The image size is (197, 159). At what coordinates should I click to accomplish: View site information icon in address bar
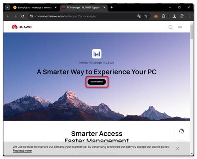32,16
